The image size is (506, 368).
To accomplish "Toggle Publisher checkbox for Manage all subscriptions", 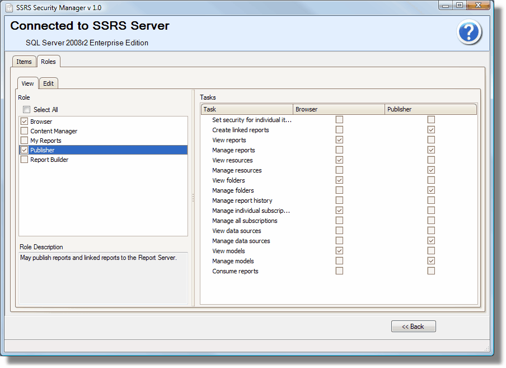I will [431, 221].
